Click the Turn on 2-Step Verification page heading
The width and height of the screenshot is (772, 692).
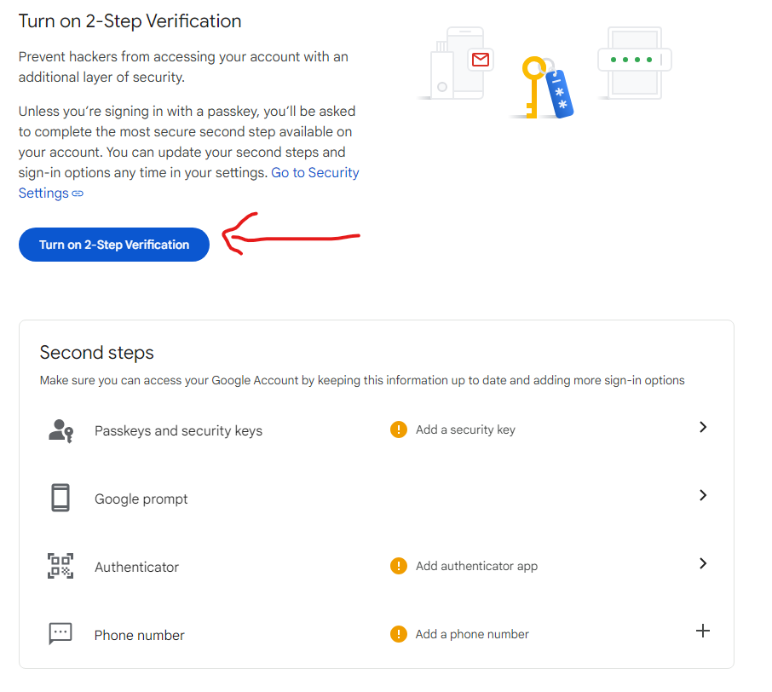[x=130, y=21]
